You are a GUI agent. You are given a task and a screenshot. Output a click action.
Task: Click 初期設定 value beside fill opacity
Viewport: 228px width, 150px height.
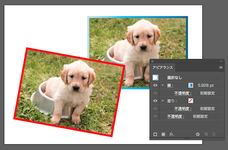point(207,109)
